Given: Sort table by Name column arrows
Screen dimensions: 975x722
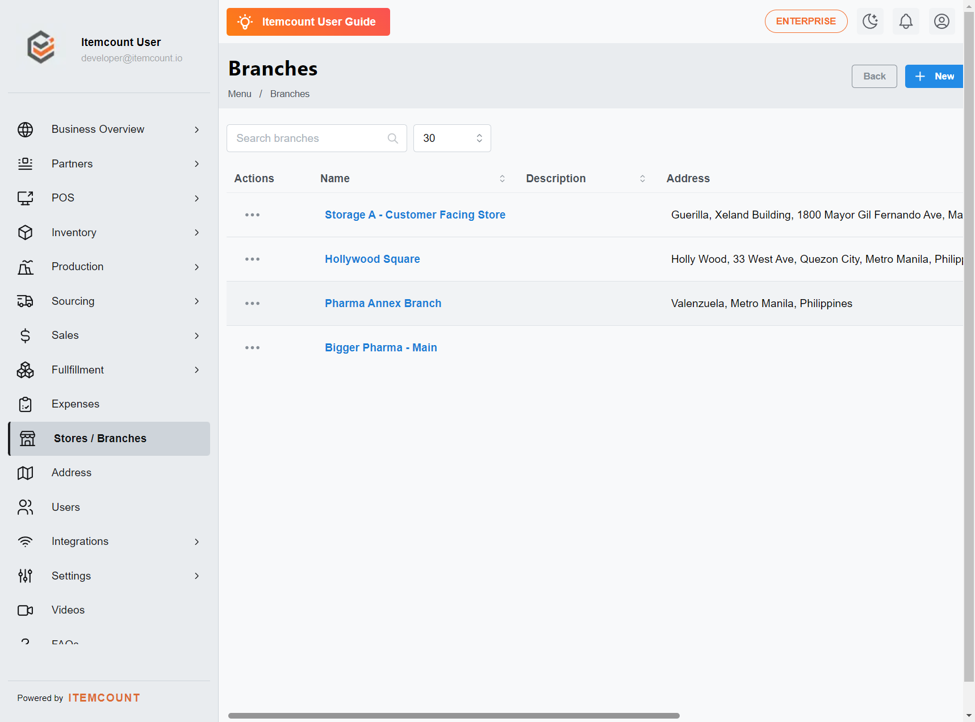Looking at the screenshot, I should 502,179.
